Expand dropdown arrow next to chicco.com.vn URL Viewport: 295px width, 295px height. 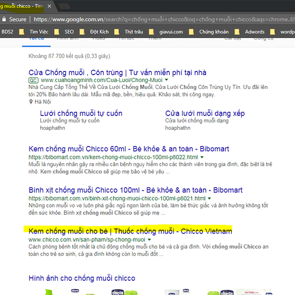pos(149,239)
